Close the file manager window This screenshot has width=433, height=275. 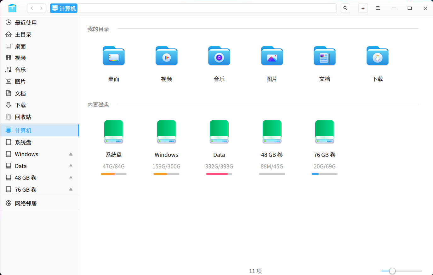click(425, 8)
